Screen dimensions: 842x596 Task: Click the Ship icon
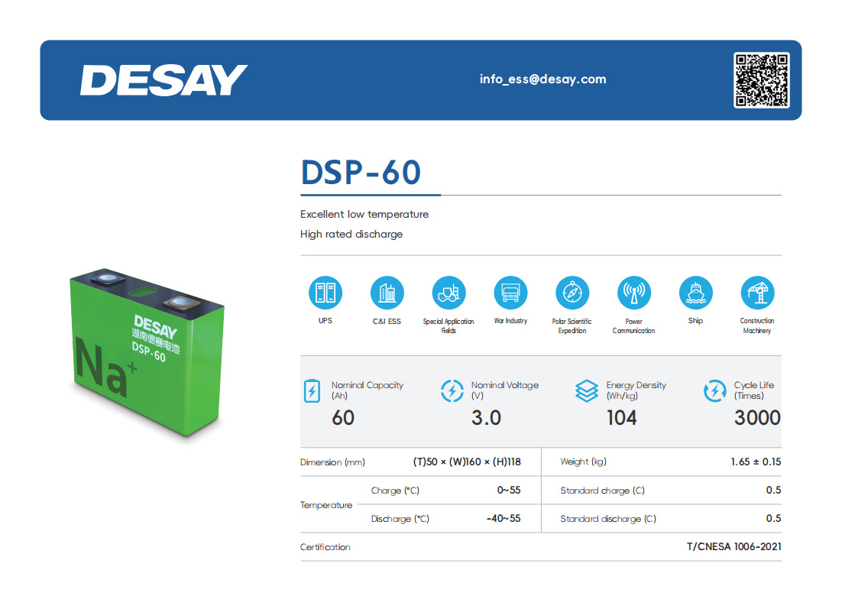click(695, 293)
